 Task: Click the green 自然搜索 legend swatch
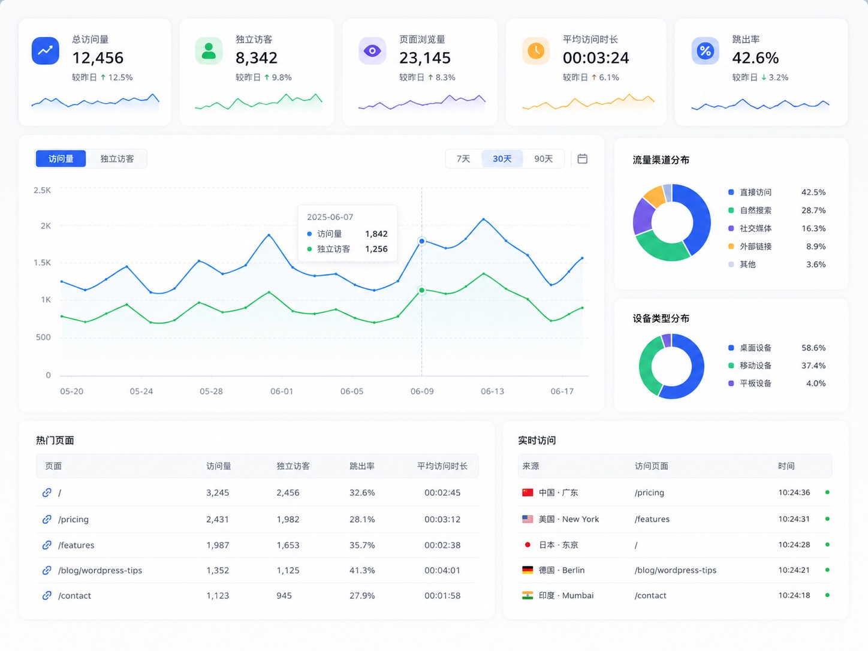[731, 210]
